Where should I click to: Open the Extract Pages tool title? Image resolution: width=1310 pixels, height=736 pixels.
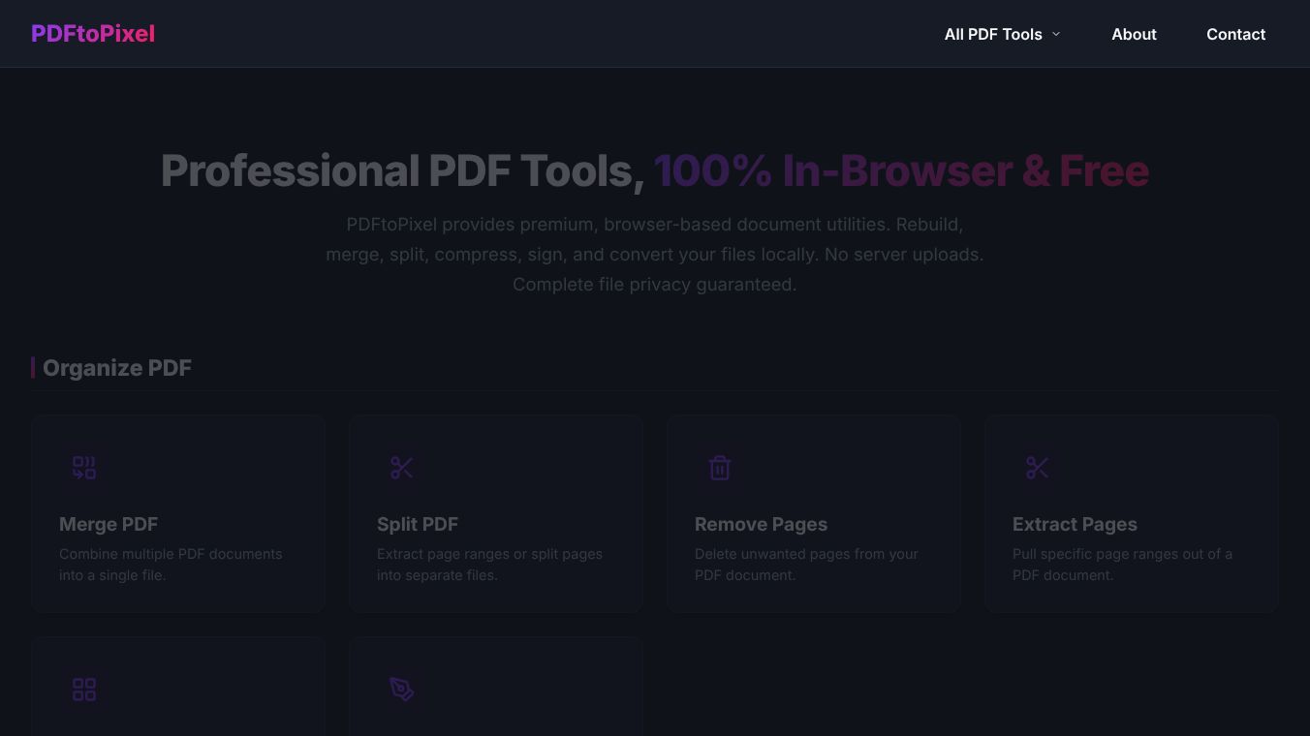(1075, 524)
